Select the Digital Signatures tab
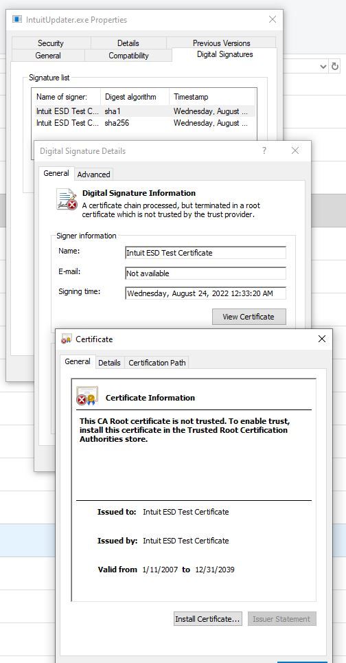This screenshot has width=346, height=663. click(224, 54)
